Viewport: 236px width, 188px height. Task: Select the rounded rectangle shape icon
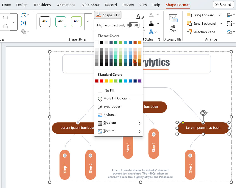point(5,18)
